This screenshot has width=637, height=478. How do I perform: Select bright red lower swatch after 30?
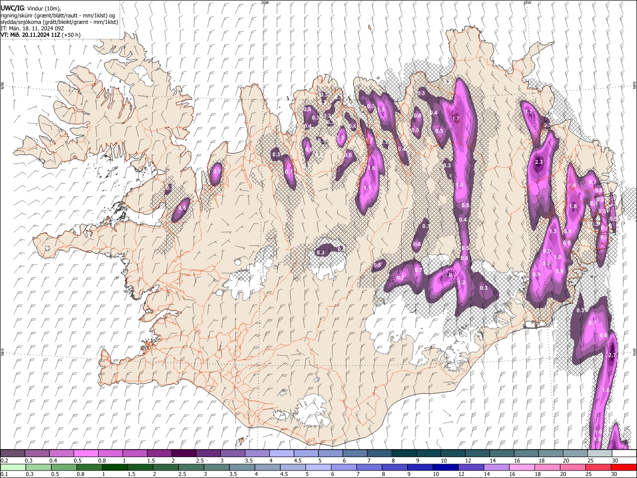(x=624, y=468)
